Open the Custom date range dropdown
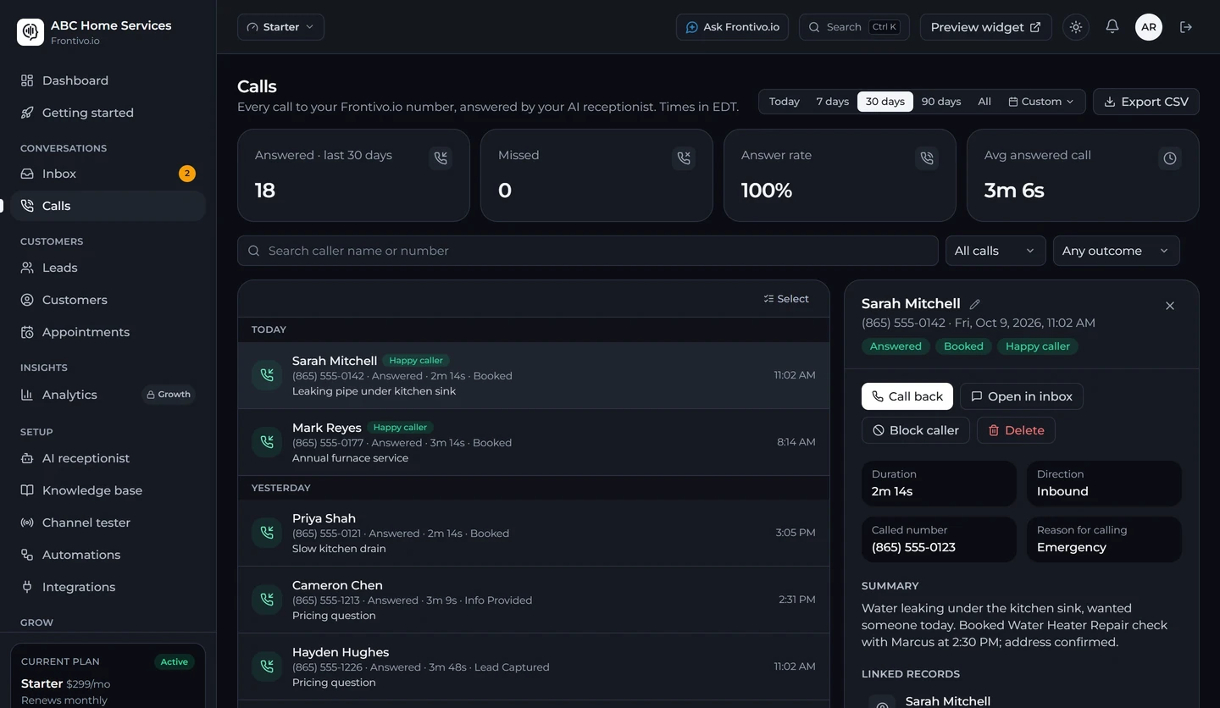The width and height of the screenshot is (1220, 708). pos(1041,102)
